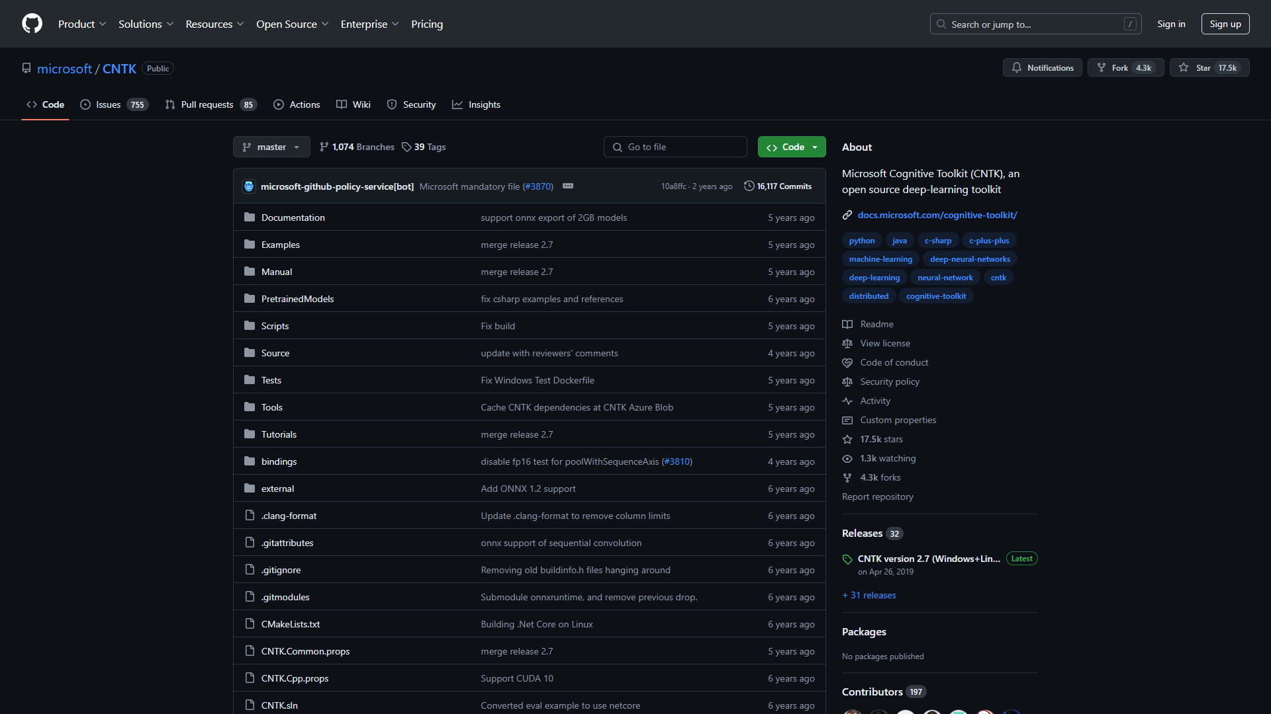
Task: Click the bell Notifications icon
Action: 1017,67
